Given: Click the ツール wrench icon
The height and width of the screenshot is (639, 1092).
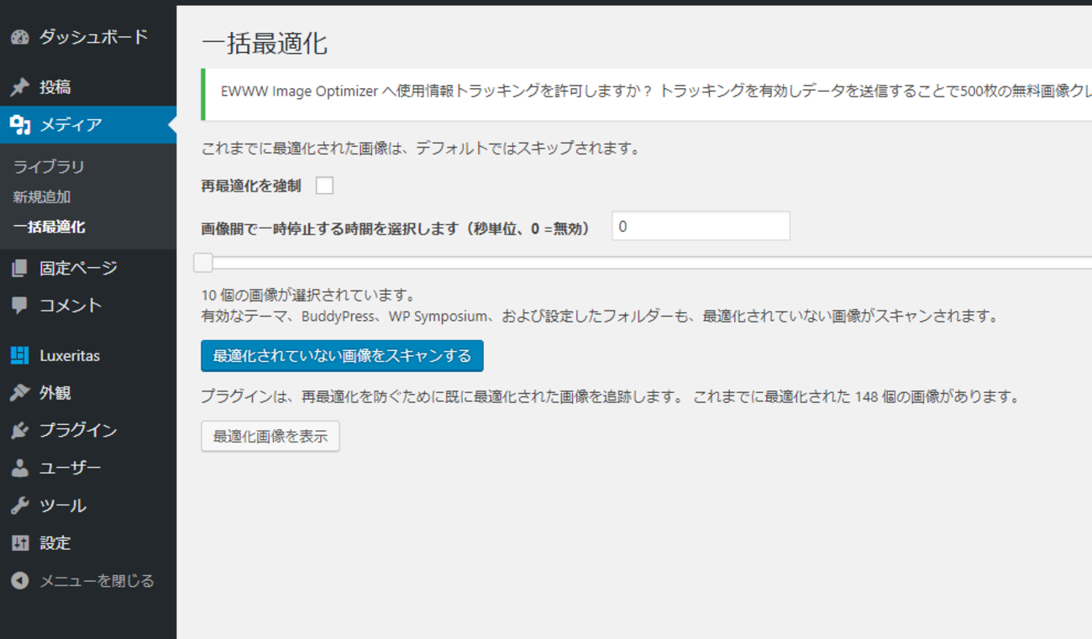Looking at the screenshot, I should click(x=20, y=505).
